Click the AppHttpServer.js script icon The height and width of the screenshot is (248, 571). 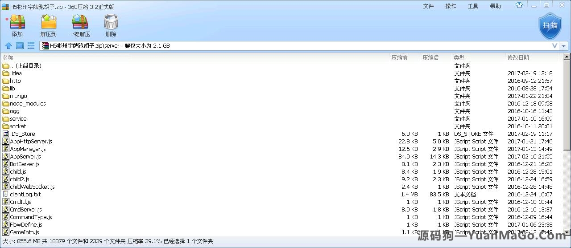coord(6,141)
